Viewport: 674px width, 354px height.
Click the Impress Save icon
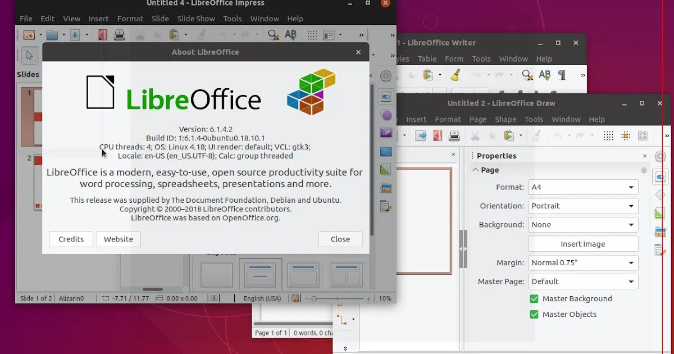coord(75,35)
